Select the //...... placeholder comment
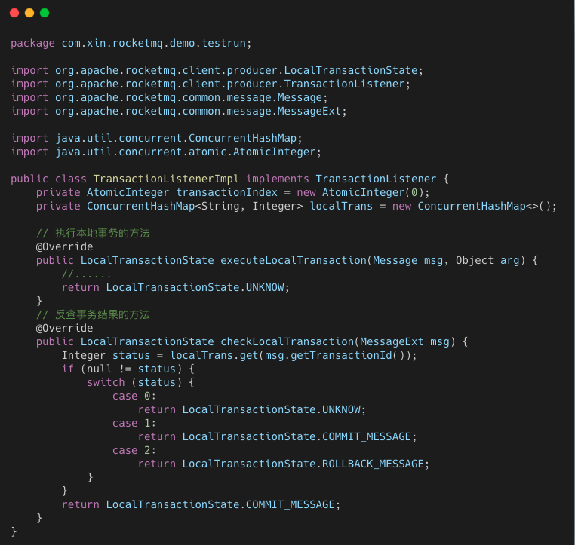 [x=87, y=274]
